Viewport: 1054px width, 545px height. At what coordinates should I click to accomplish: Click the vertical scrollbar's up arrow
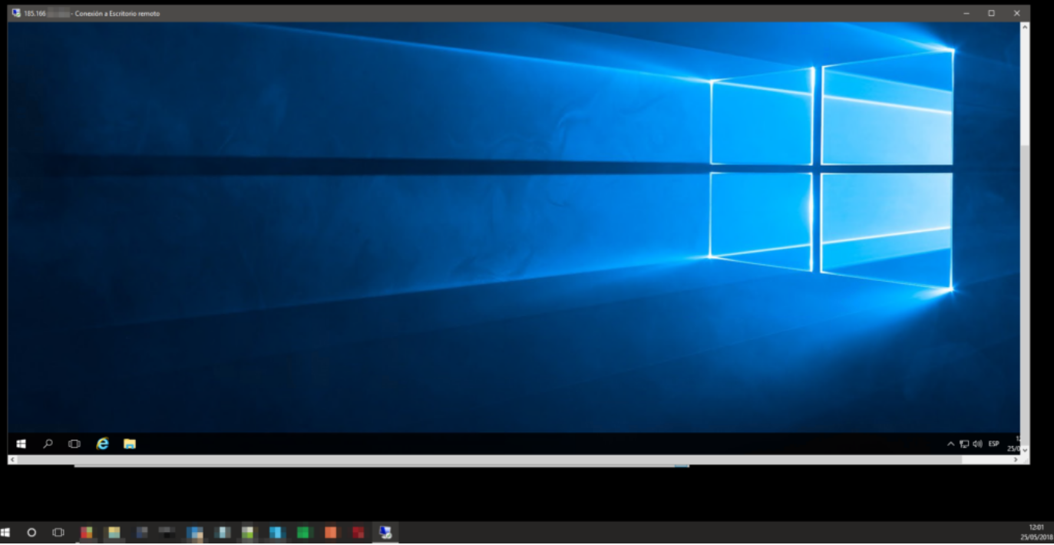pyautogui.click(x=1025, y=27)
